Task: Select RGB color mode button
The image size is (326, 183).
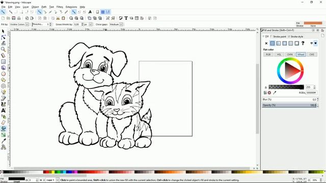Action: point(268,54)
